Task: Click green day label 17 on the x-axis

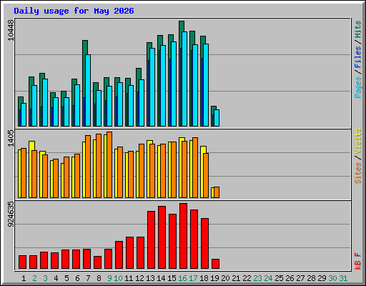Action: tap(193, 278)
